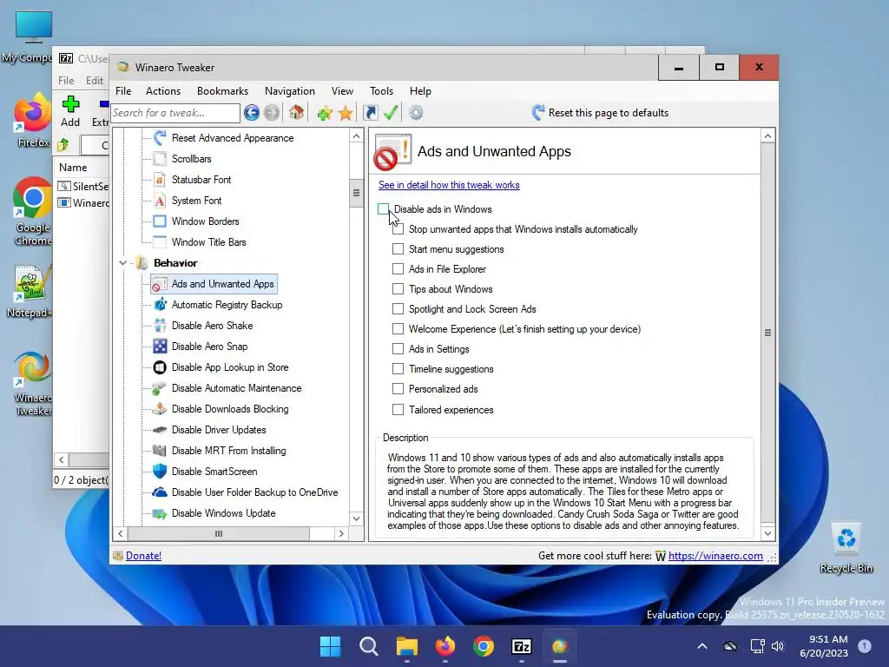
Task: Click the add bookmark star with plus
Action: click(325, 113)
